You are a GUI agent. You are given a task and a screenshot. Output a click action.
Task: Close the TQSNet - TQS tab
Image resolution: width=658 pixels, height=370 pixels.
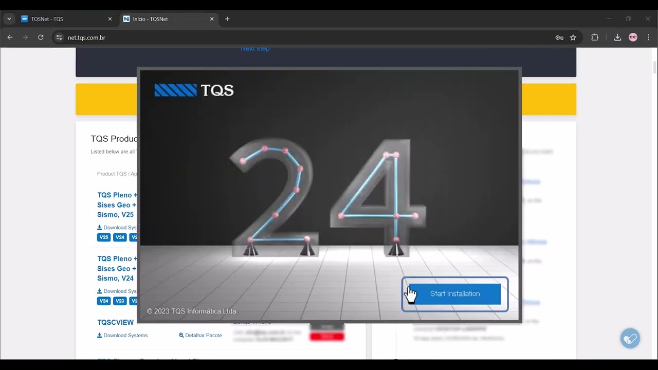pyautogui.click(x=109, y=19)
